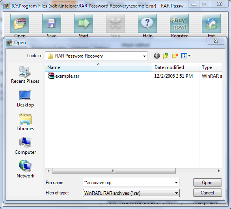Click the WinRAR type cell of example.rar
The height and width of the screenshot is (209, 231).
(212, 76)
